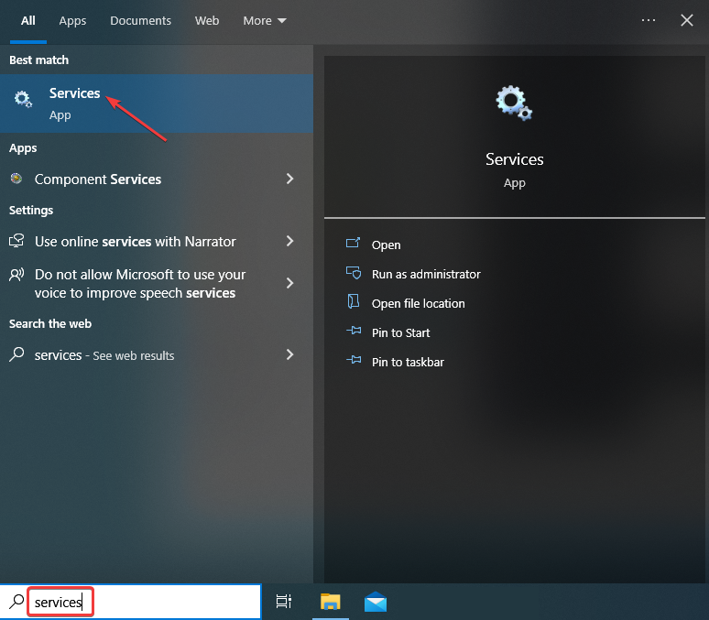Viewport: 709px width, 620px height.
Task: Open Use online services with Narrator setting
Action: pos(157,242)
